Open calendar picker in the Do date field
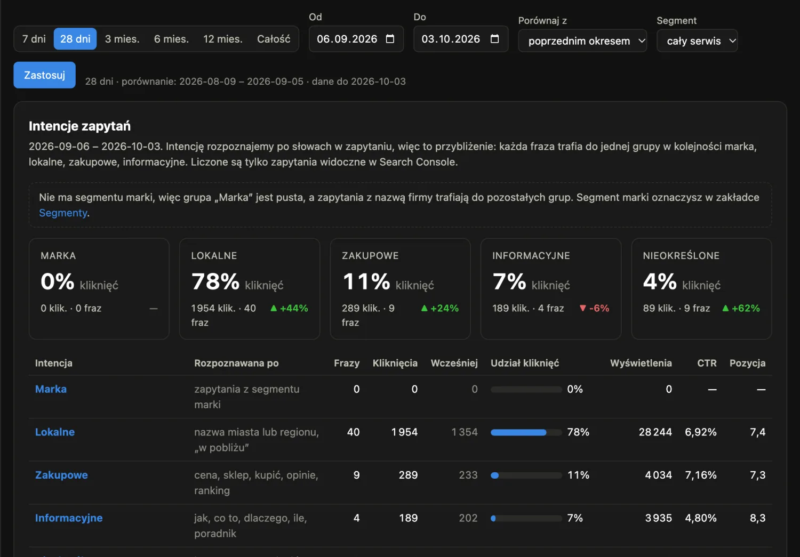The width and height of the screenshot is (800, 557). click(x=494, y=39)
